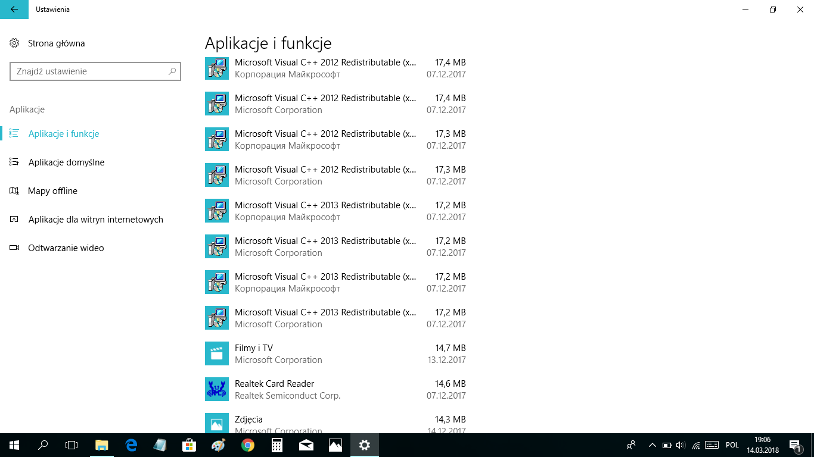Viewport: 814px width, 457px height.
Task: Focus the Znajdź ustawienie search field
Action: [x=95, y=71]
